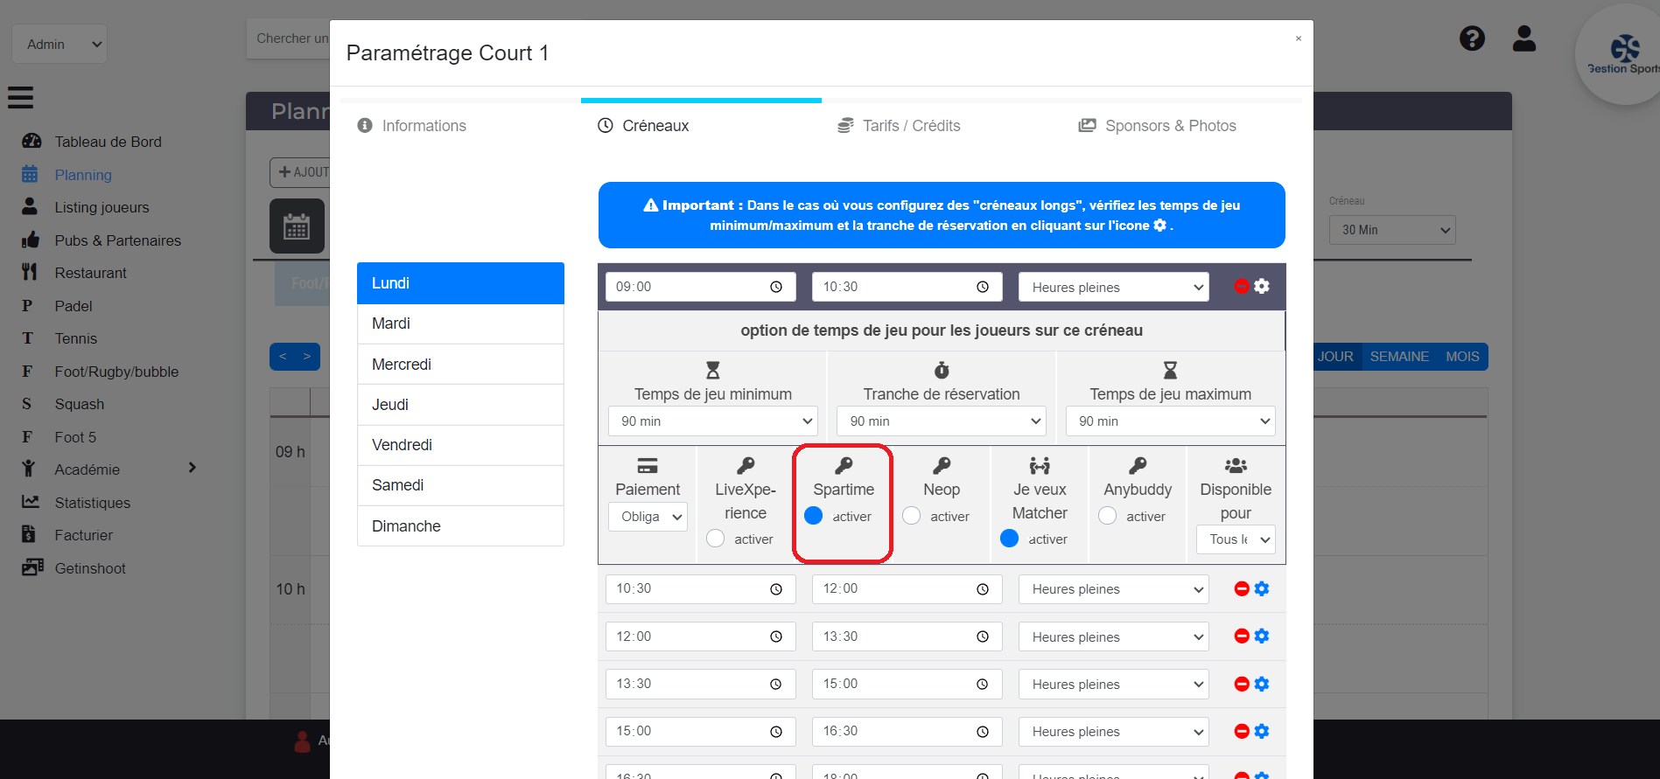Image resolution: width=1660 pixels, height=779 pixels.
Task: Delete the 12:00 to 13:30 slot
Action: pyautogui.click(x=1241, y=636)
